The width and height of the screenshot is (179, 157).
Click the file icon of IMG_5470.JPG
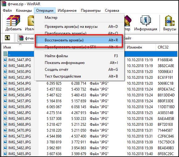5,130
